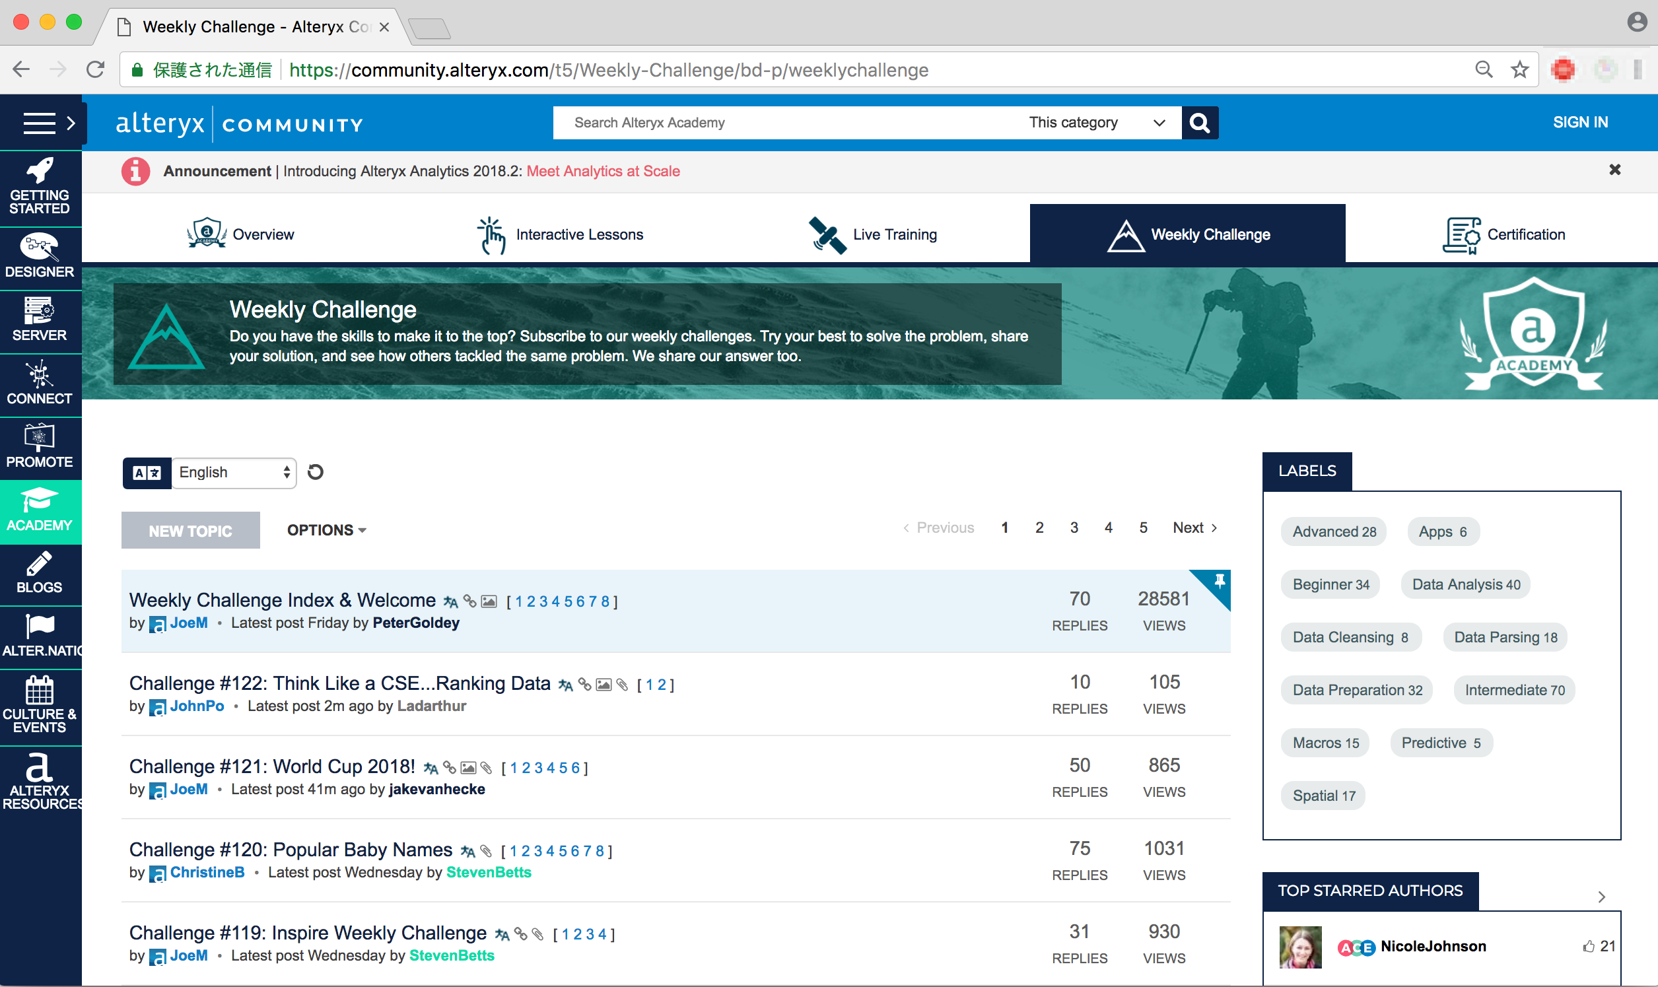1658x987 pixels.
Task: Filter by the Advanced label
Action: coord(1333,531)
